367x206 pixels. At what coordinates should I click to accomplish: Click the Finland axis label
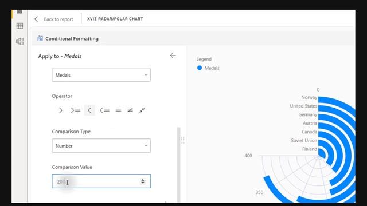point(310,149)
